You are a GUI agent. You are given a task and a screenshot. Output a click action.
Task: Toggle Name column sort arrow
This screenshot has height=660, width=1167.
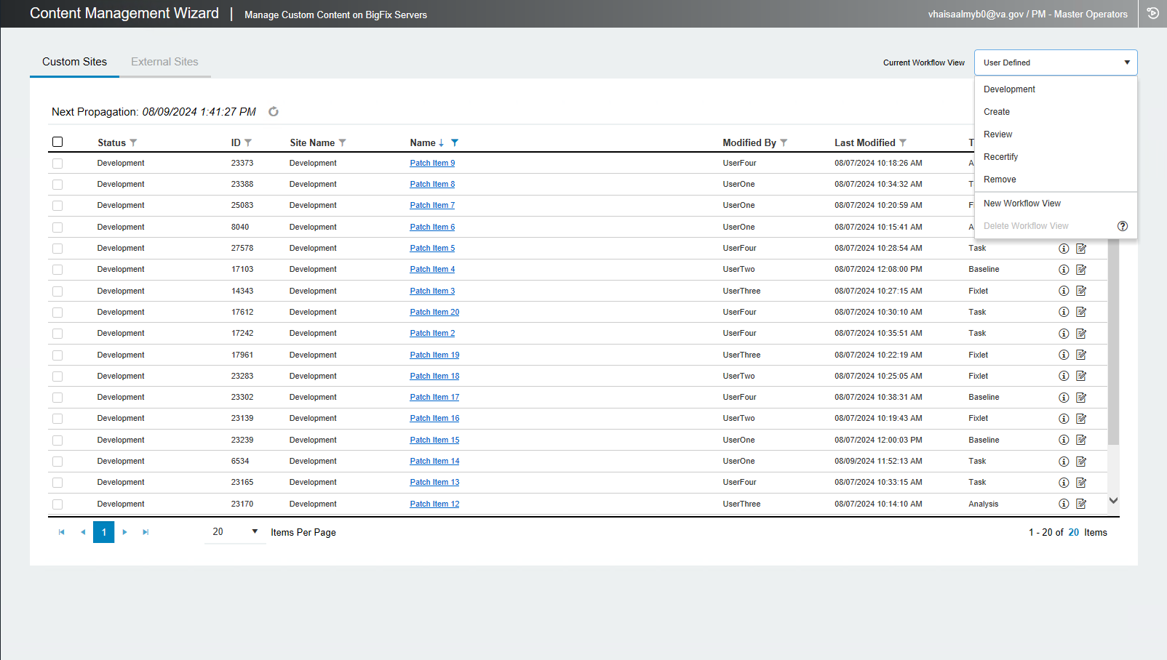441,143
